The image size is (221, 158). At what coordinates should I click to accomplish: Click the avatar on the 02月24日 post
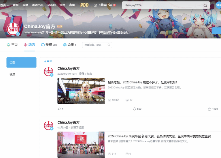tap(48, 125)
